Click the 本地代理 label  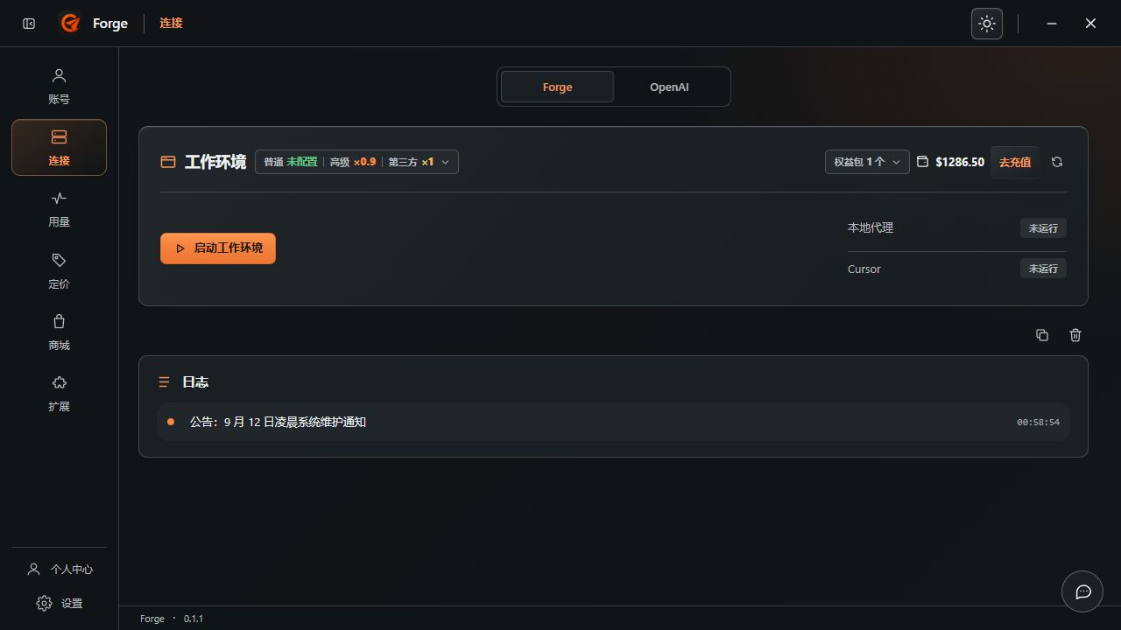click(x=871, y=227)
